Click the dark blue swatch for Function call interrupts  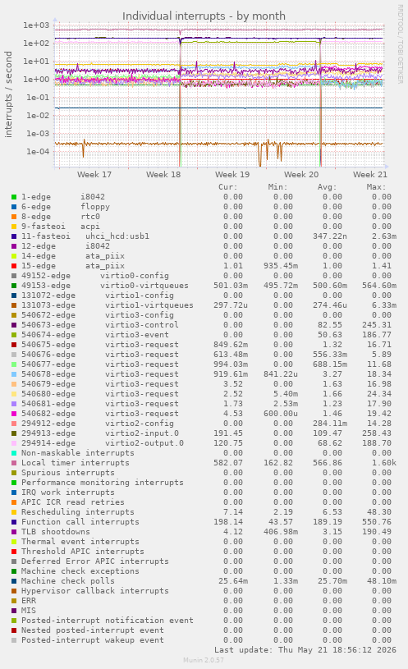tap(14, 522)
